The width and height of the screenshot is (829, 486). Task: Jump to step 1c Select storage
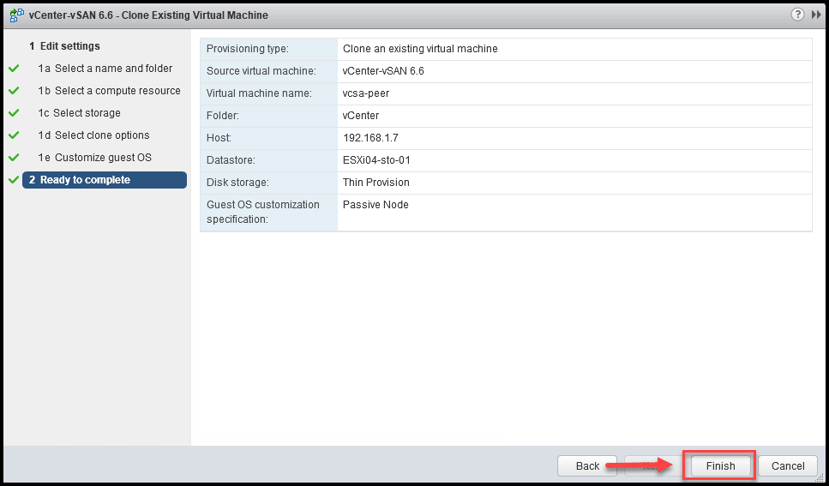coord(80,112)
